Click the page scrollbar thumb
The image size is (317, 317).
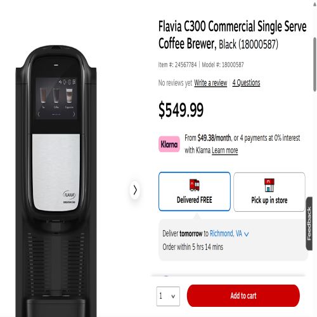pos(314,64)
